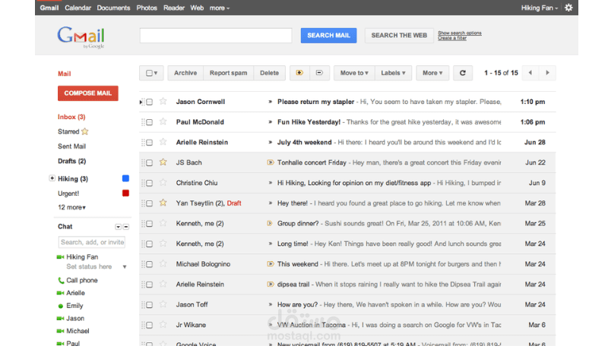
Task: Click the Gmail logo
Action: 81,37
